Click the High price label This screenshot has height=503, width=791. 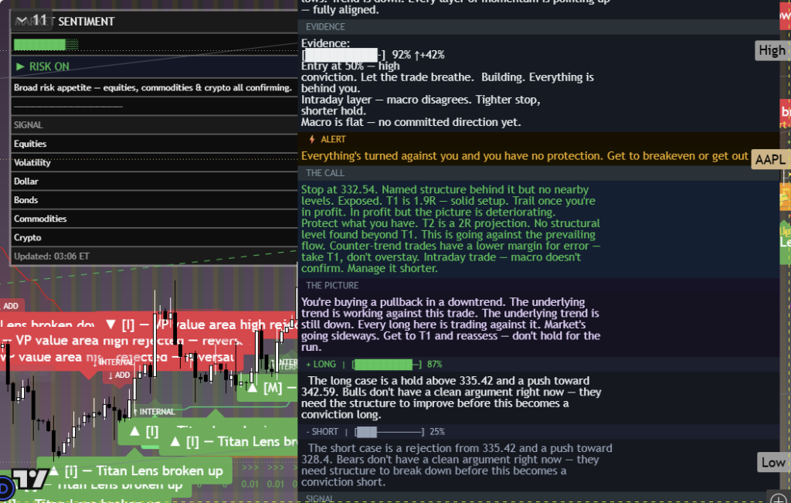tap(772, 50)
